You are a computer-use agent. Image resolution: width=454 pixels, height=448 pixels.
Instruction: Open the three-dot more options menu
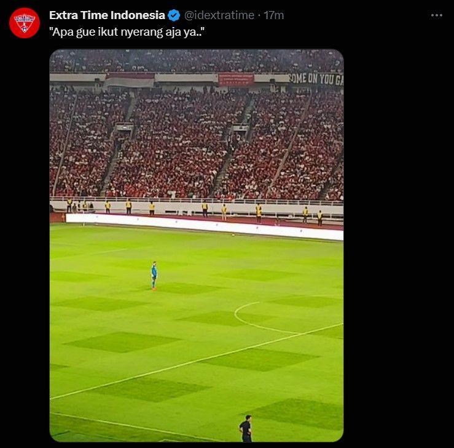point(436,15)
